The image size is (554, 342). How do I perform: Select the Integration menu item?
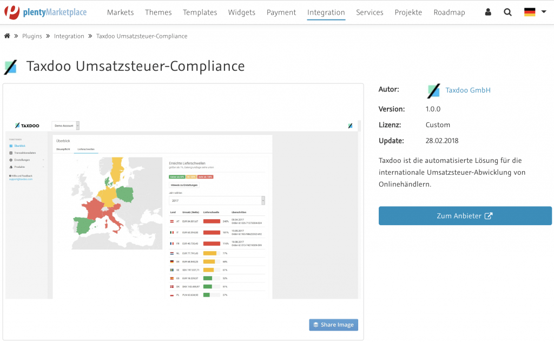pos(326,12)
